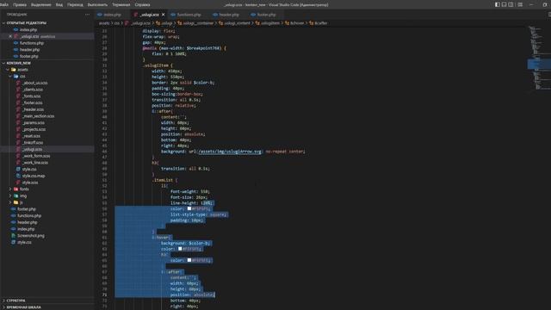Expand the Временная шкала section

coord(23,307)
